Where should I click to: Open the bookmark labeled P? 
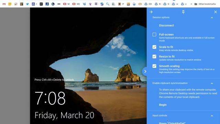point(121,4)
